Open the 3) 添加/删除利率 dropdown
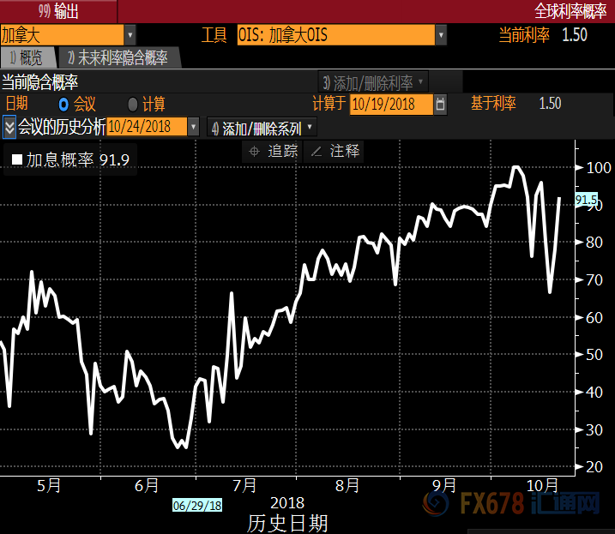Image resolution: width=615 pixels, height=534 pixels. pos(373,83)
